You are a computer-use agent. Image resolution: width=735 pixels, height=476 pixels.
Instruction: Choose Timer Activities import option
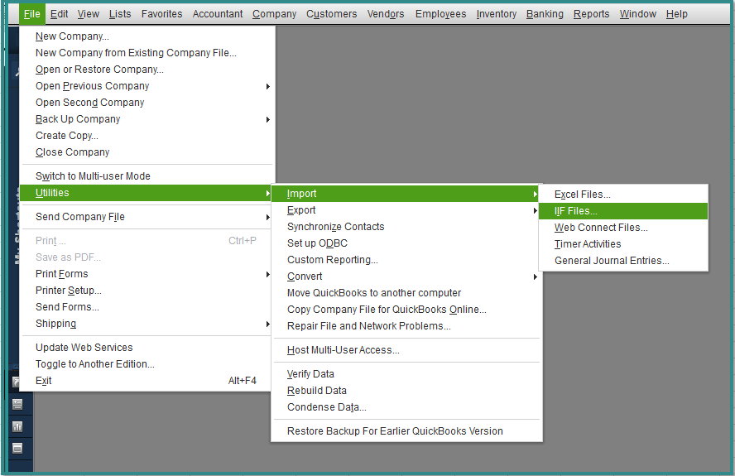pyautogui.click(x=588, y=244)
